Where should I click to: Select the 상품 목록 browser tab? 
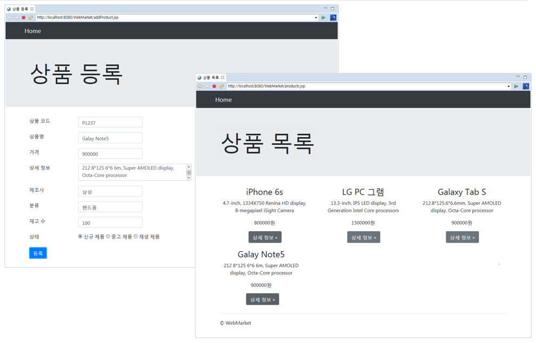tap(211, 78)
